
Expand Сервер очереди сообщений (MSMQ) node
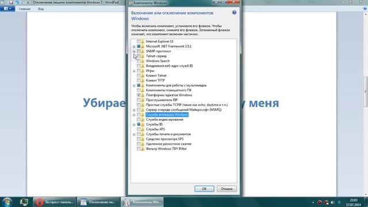[134, 110]
